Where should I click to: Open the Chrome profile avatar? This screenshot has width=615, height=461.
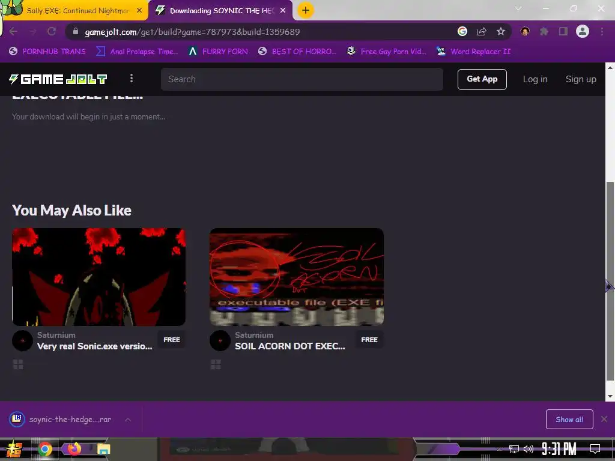coord(583,31)
